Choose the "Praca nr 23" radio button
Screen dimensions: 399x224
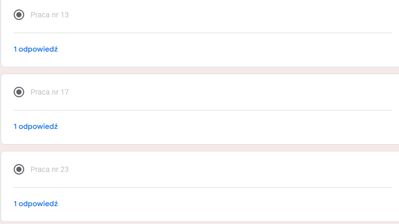[19, 169]
